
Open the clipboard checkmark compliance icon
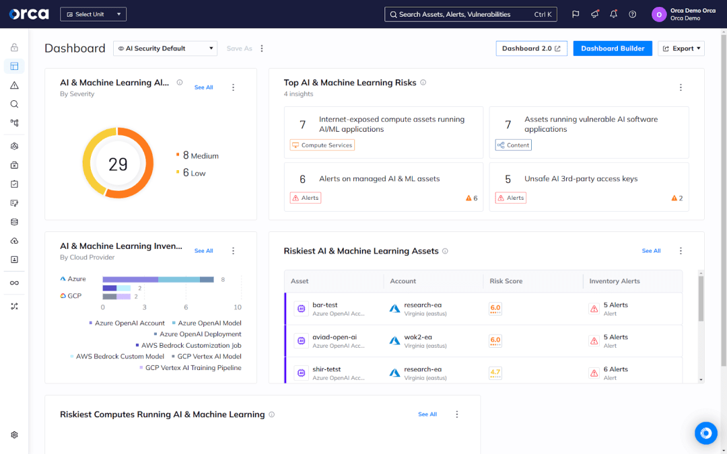pos(14,184)
